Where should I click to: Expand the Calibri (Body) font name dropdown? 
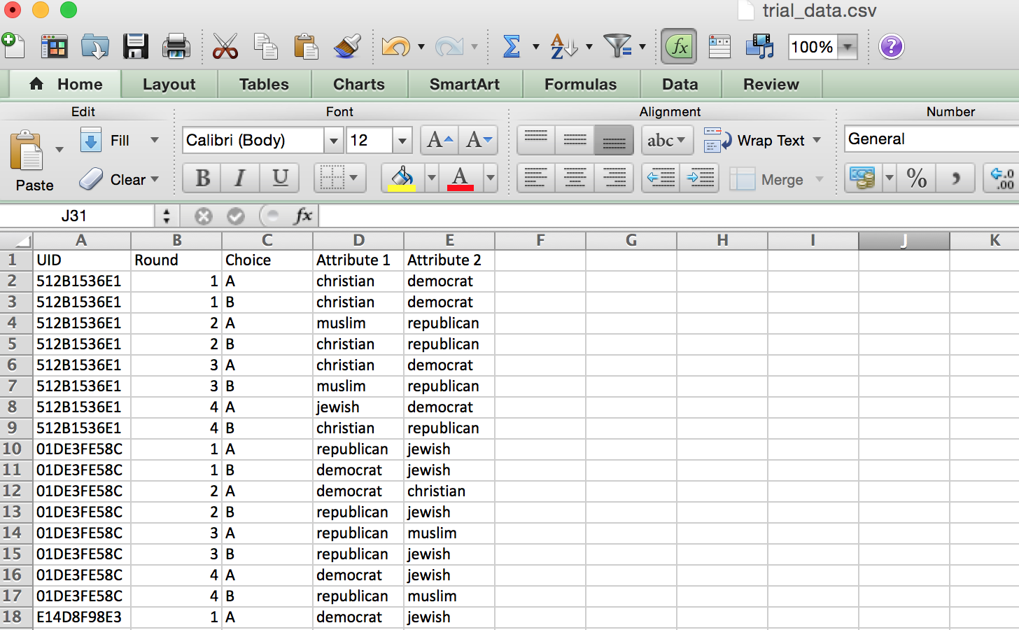pos(334,140)
